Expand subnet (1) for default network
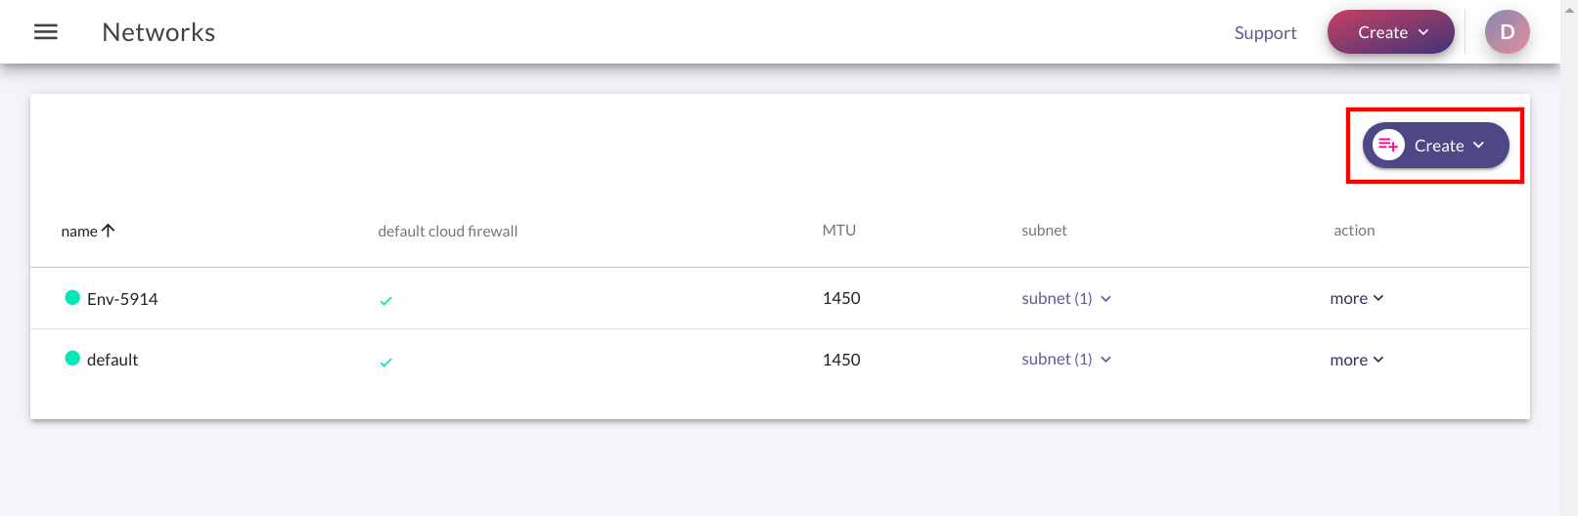This screenshot has width=1578, height=516. [1066, 360]
